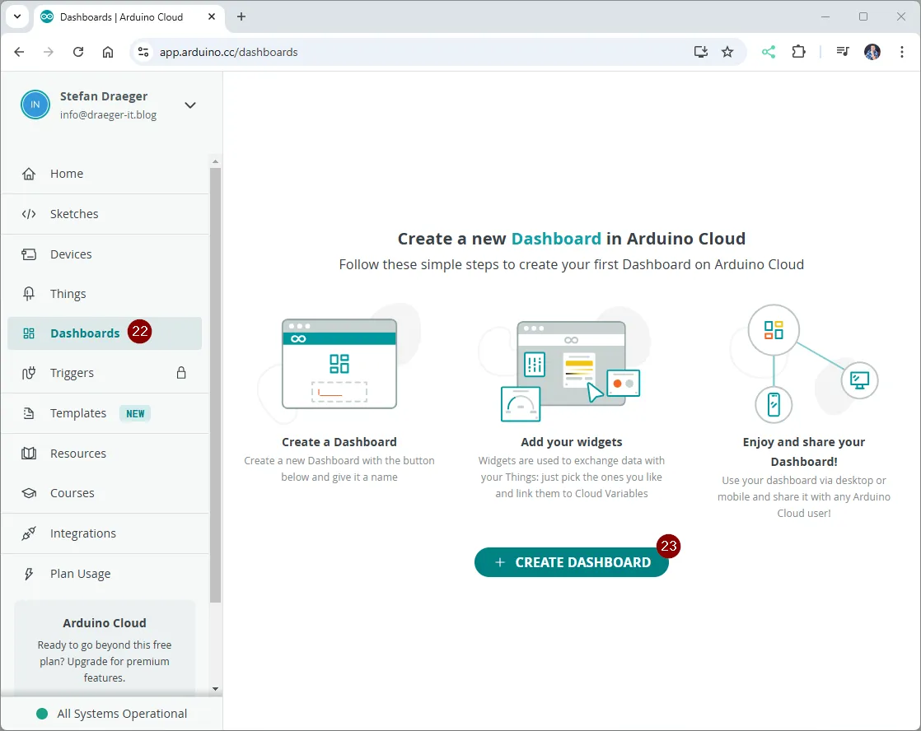921x731 pixels.
Task: Select Resources in the sidebar
Action: [78, 454]
